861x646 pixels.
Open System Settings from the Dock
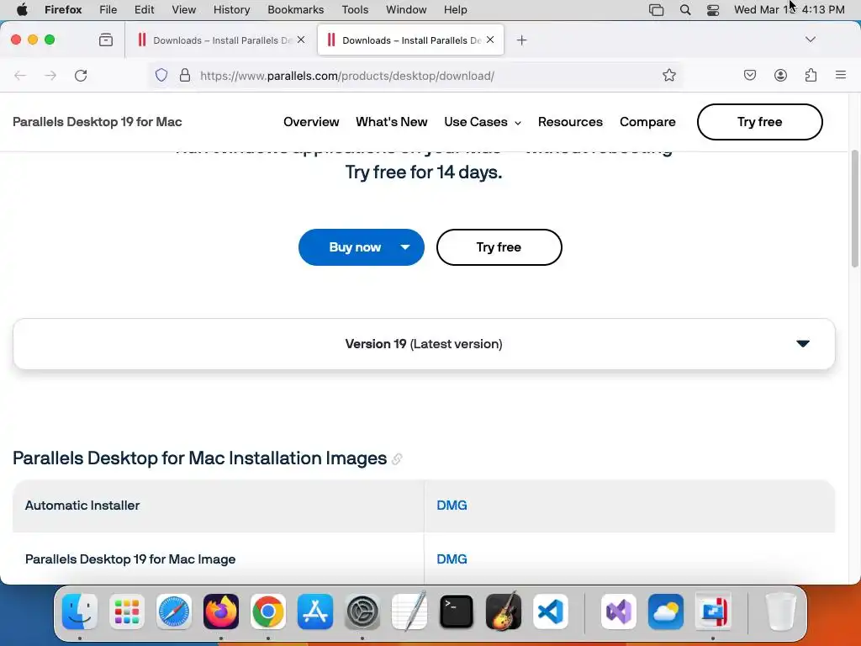[x=362, y=612]
